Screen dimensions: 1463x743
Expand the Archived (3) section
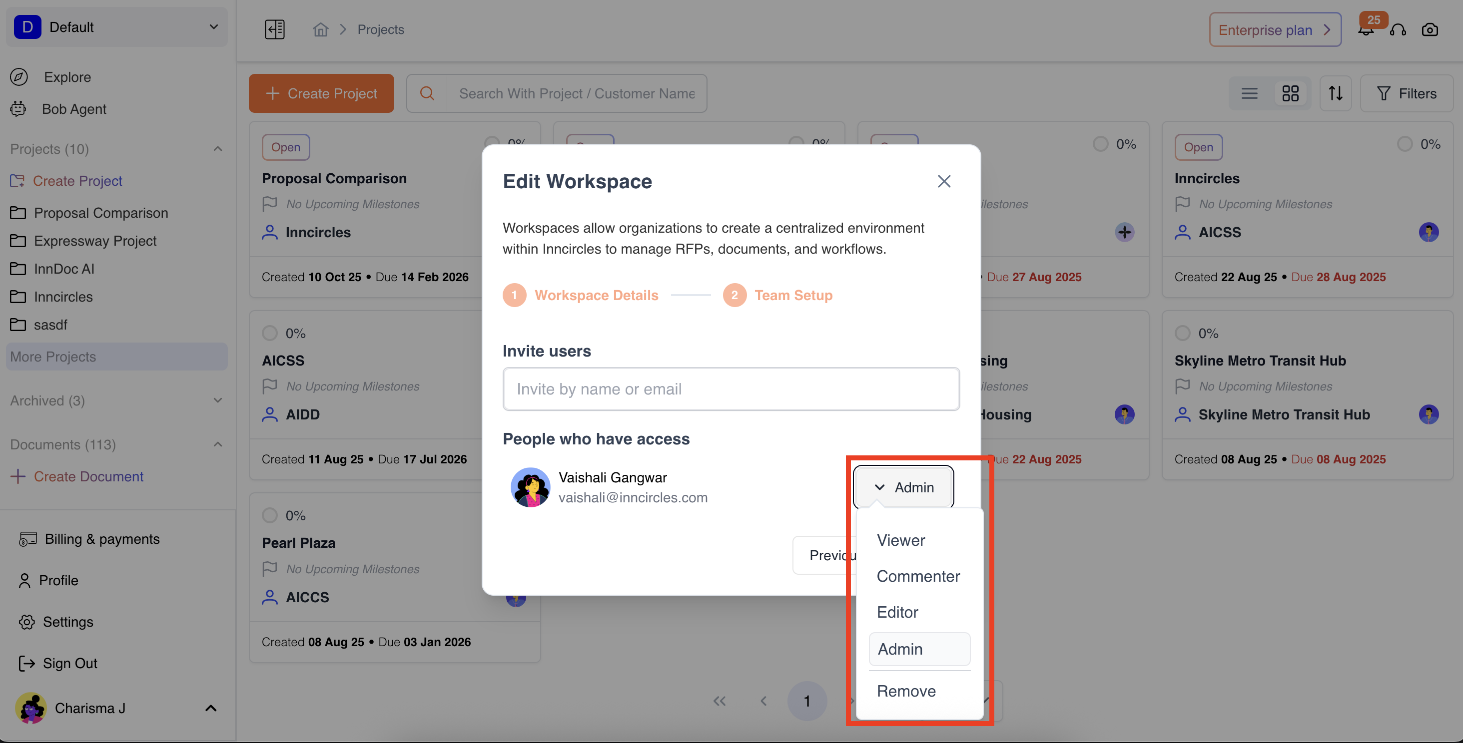point(217,401)
